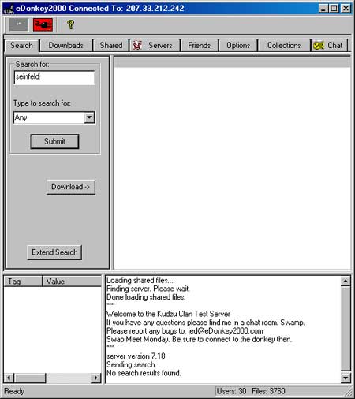Screen dimensions: 355x399
Task: Click the results list header bar
Action: [233, 62]
